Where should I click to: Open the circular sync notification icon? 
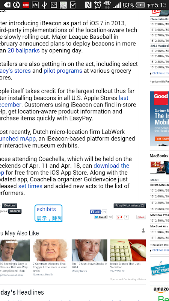click(x=17, y=5)
